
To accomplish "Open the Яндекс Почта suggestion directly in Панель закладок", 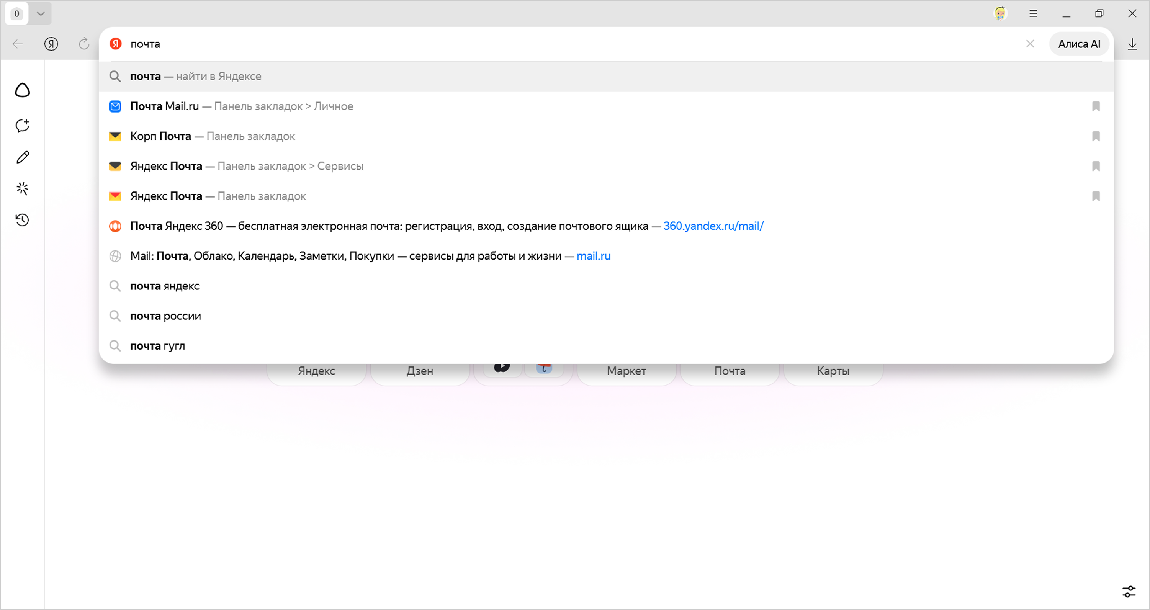I will coord(606,196).
